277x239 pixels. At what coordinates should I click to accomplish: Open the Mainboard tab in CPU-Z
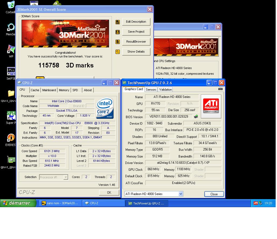pyautogui.click(x=49, y=90)
